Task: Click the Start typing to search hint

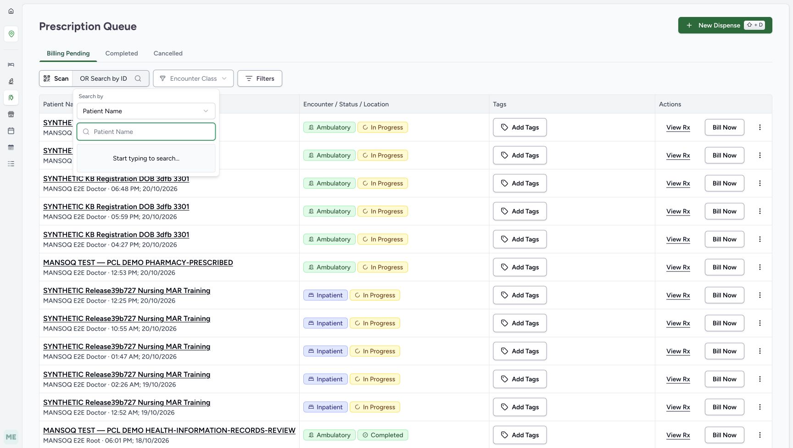Action: tap(146, 158)
